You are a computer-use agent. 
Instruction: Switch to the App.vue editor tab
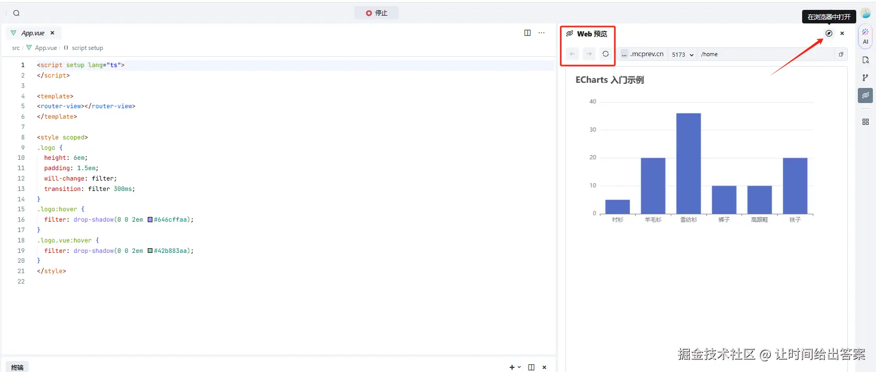[33, 33]
